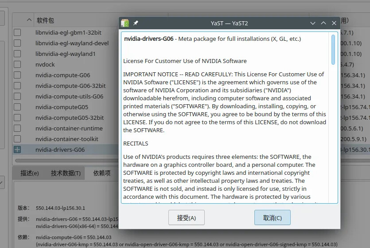Select the nvidia-computeG05 package name
The width and height of the screenshot is (370, 248).
(x=62, y=107)
